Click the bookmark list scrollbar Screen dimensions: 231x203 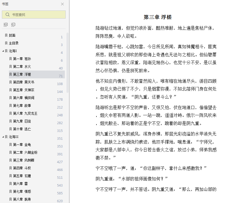(68, 63)
